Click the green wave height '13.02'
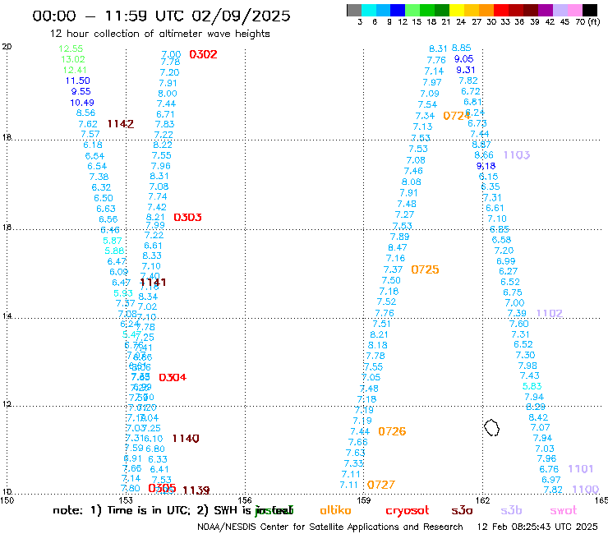The height and width of the screenshot is (534, 608). pyautogui.click(x=73, y=59)
